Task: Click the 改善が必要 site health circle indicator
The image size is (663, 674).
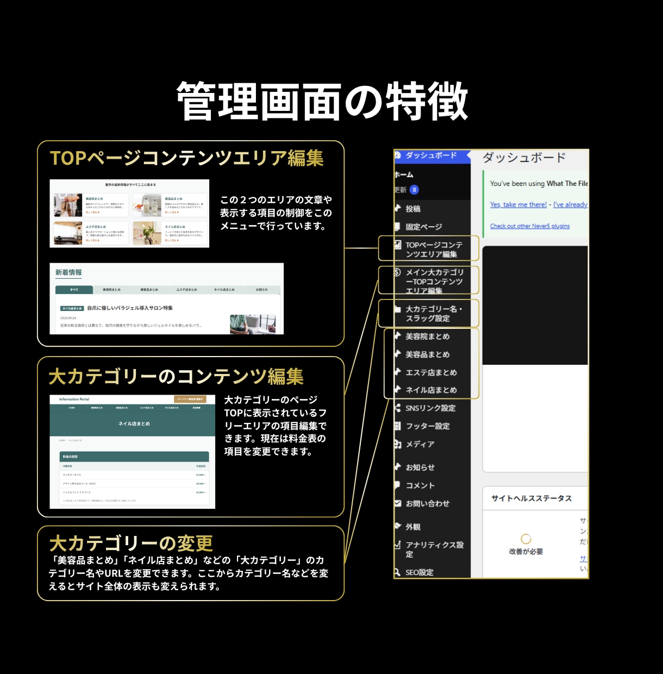Action: coord(526,539)
